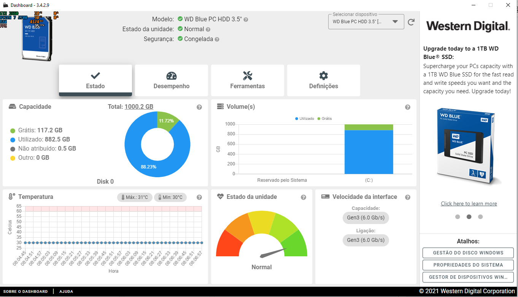518x297 pixels.
Task: Click the WD Blue SSD ad image
Action: coord(469,148)
